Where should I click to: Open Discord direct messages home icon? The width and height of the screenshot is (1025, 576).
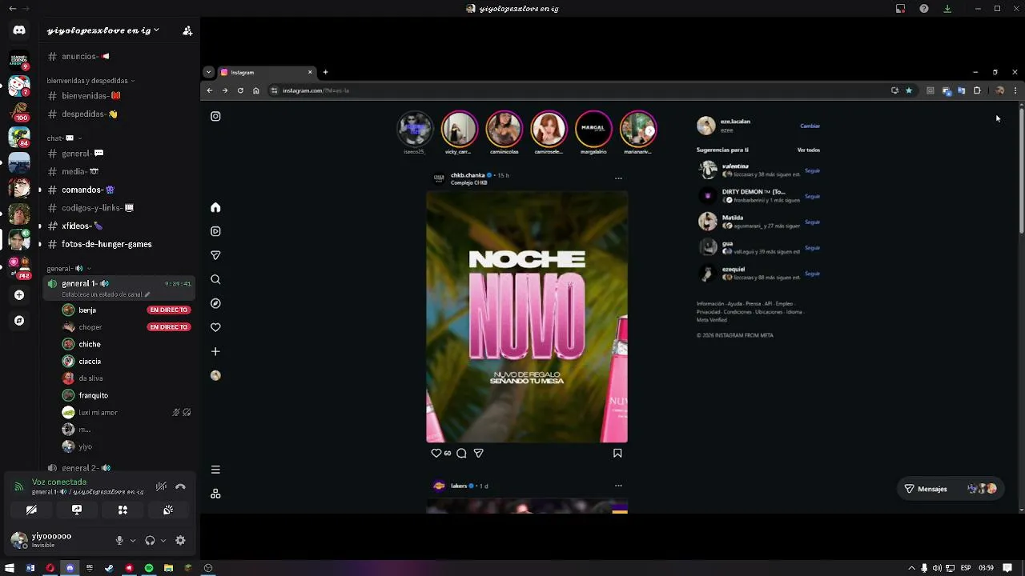coord(19,30)
